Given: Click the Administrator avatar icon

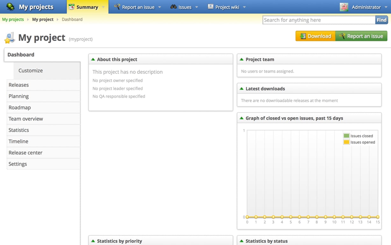Looking at the screenshot, I should click(344, 6).
